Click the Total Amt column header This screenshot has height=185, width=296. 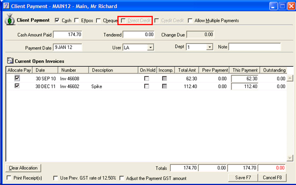[x=187, y=70]
